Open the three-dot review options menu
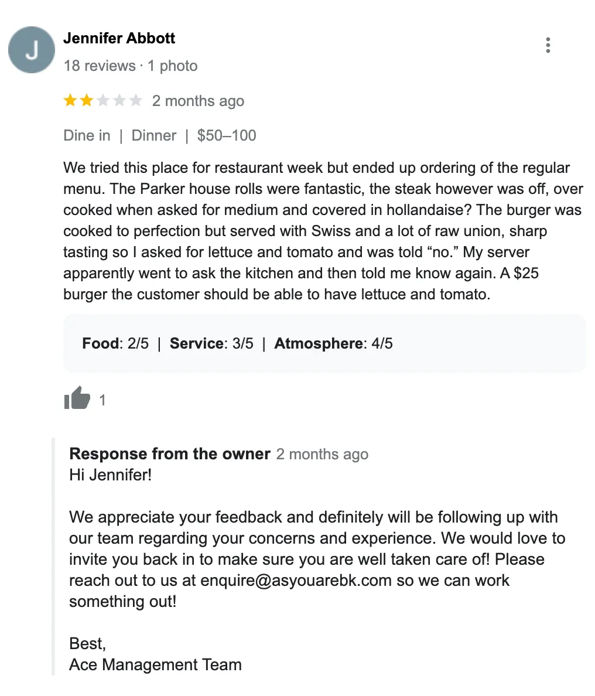The width and height of the screenshot is (595, 696). point(548,45)
